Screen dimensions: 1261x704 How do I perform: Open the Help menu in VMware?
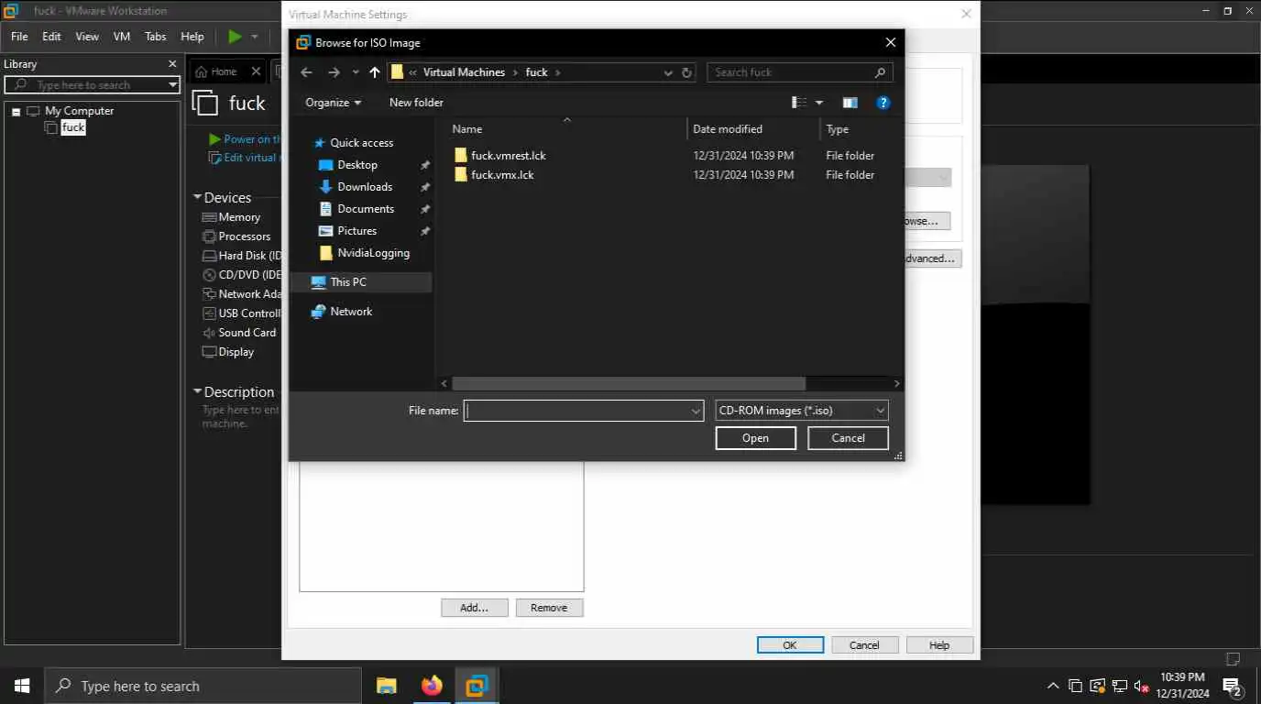click(192, 37)
